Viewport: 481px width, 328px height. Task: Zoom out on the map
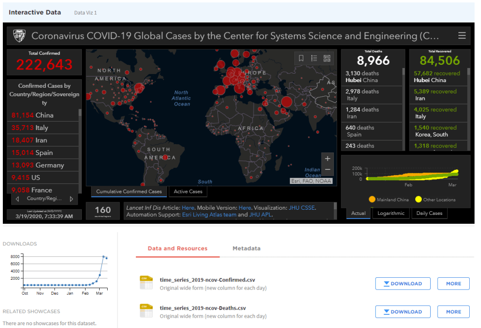pyautogui.click(x=328, y=170)
